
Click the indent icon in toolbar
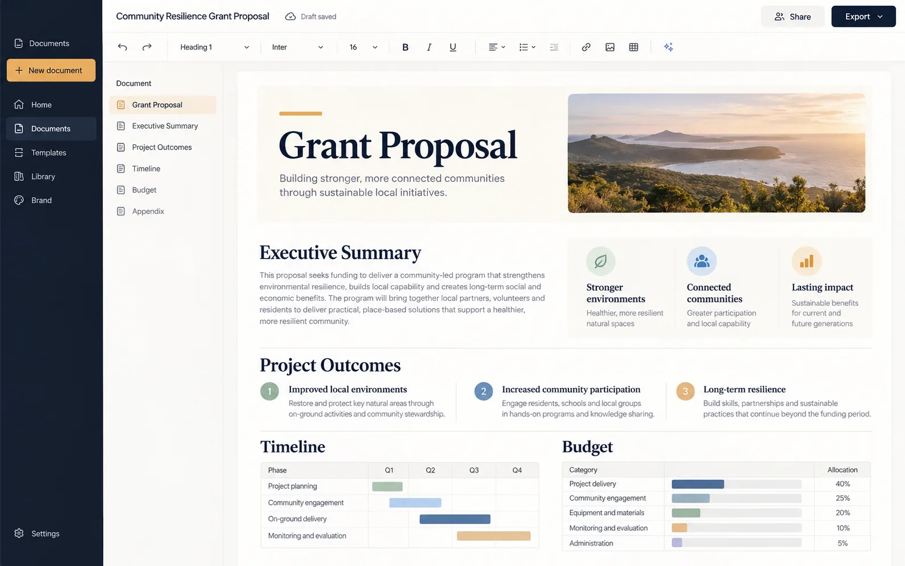[553, 47]
